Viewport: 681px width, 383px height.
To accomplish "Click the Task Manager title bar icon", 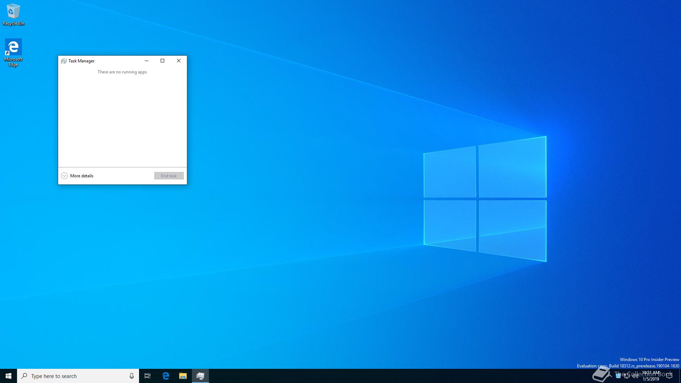I will [64, 61].
